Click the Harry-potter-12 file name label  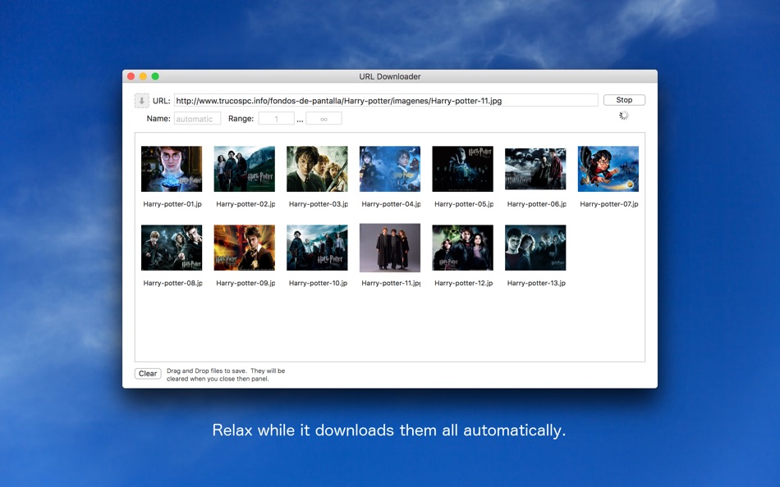click(x=464, y=283)
